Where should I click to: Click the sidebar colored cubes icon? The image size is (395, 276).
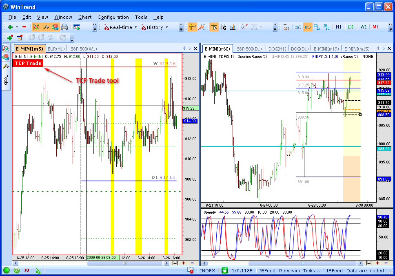click(x=6, y=57)
